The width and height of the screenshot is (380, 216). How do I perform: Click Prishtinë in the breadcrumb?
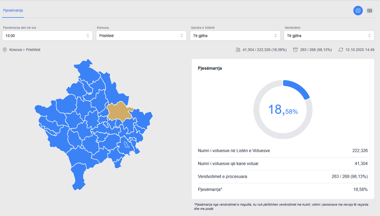coord(33,50)
